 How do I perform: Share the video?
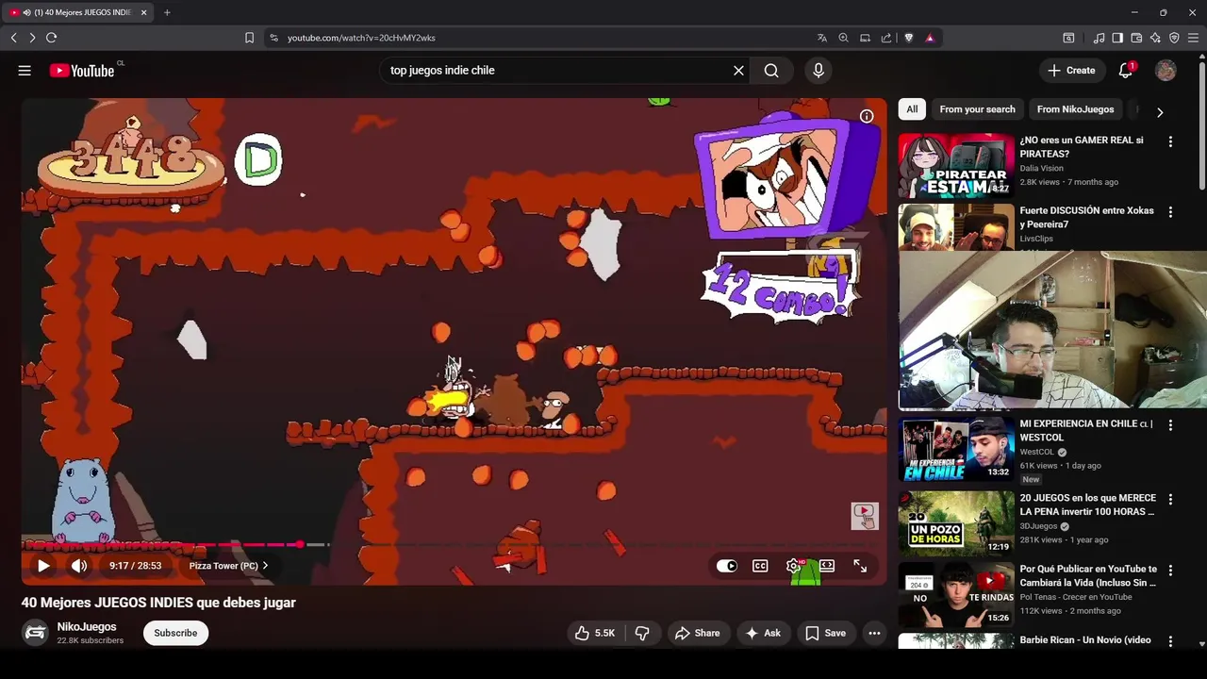(x=697, y=633)
